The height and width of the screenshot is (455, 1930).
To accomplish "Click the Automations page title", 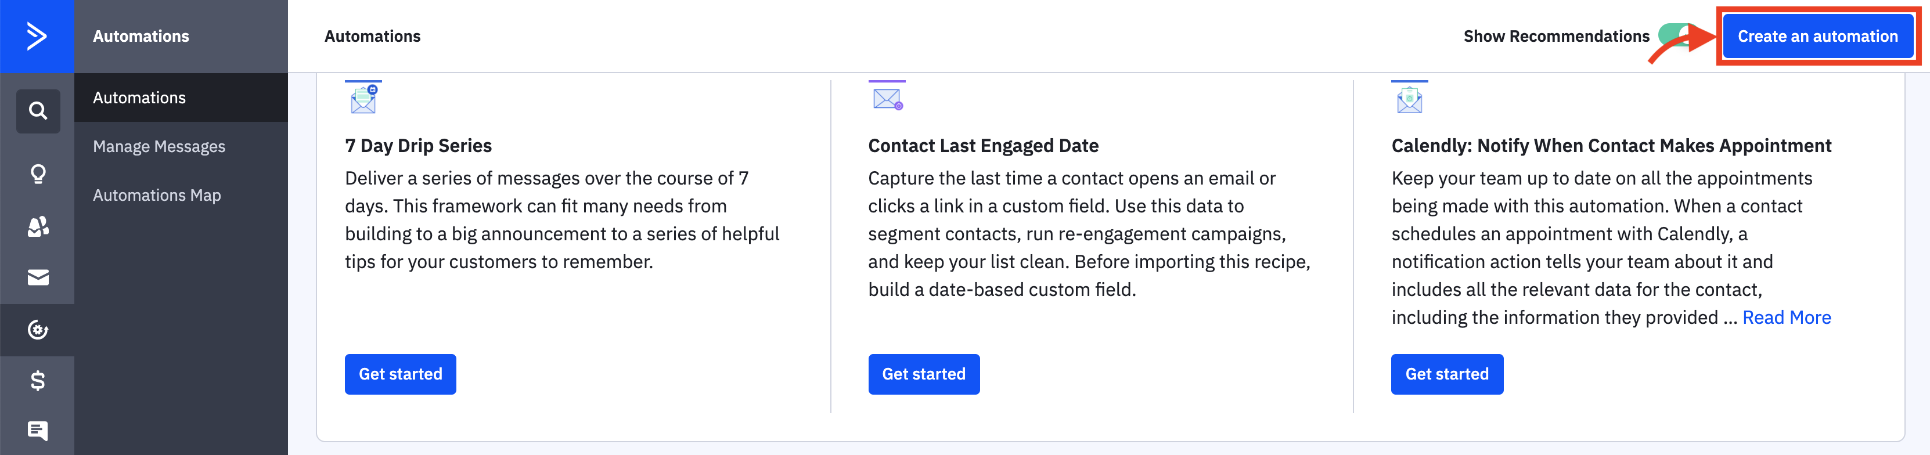I will click(372, 35).
